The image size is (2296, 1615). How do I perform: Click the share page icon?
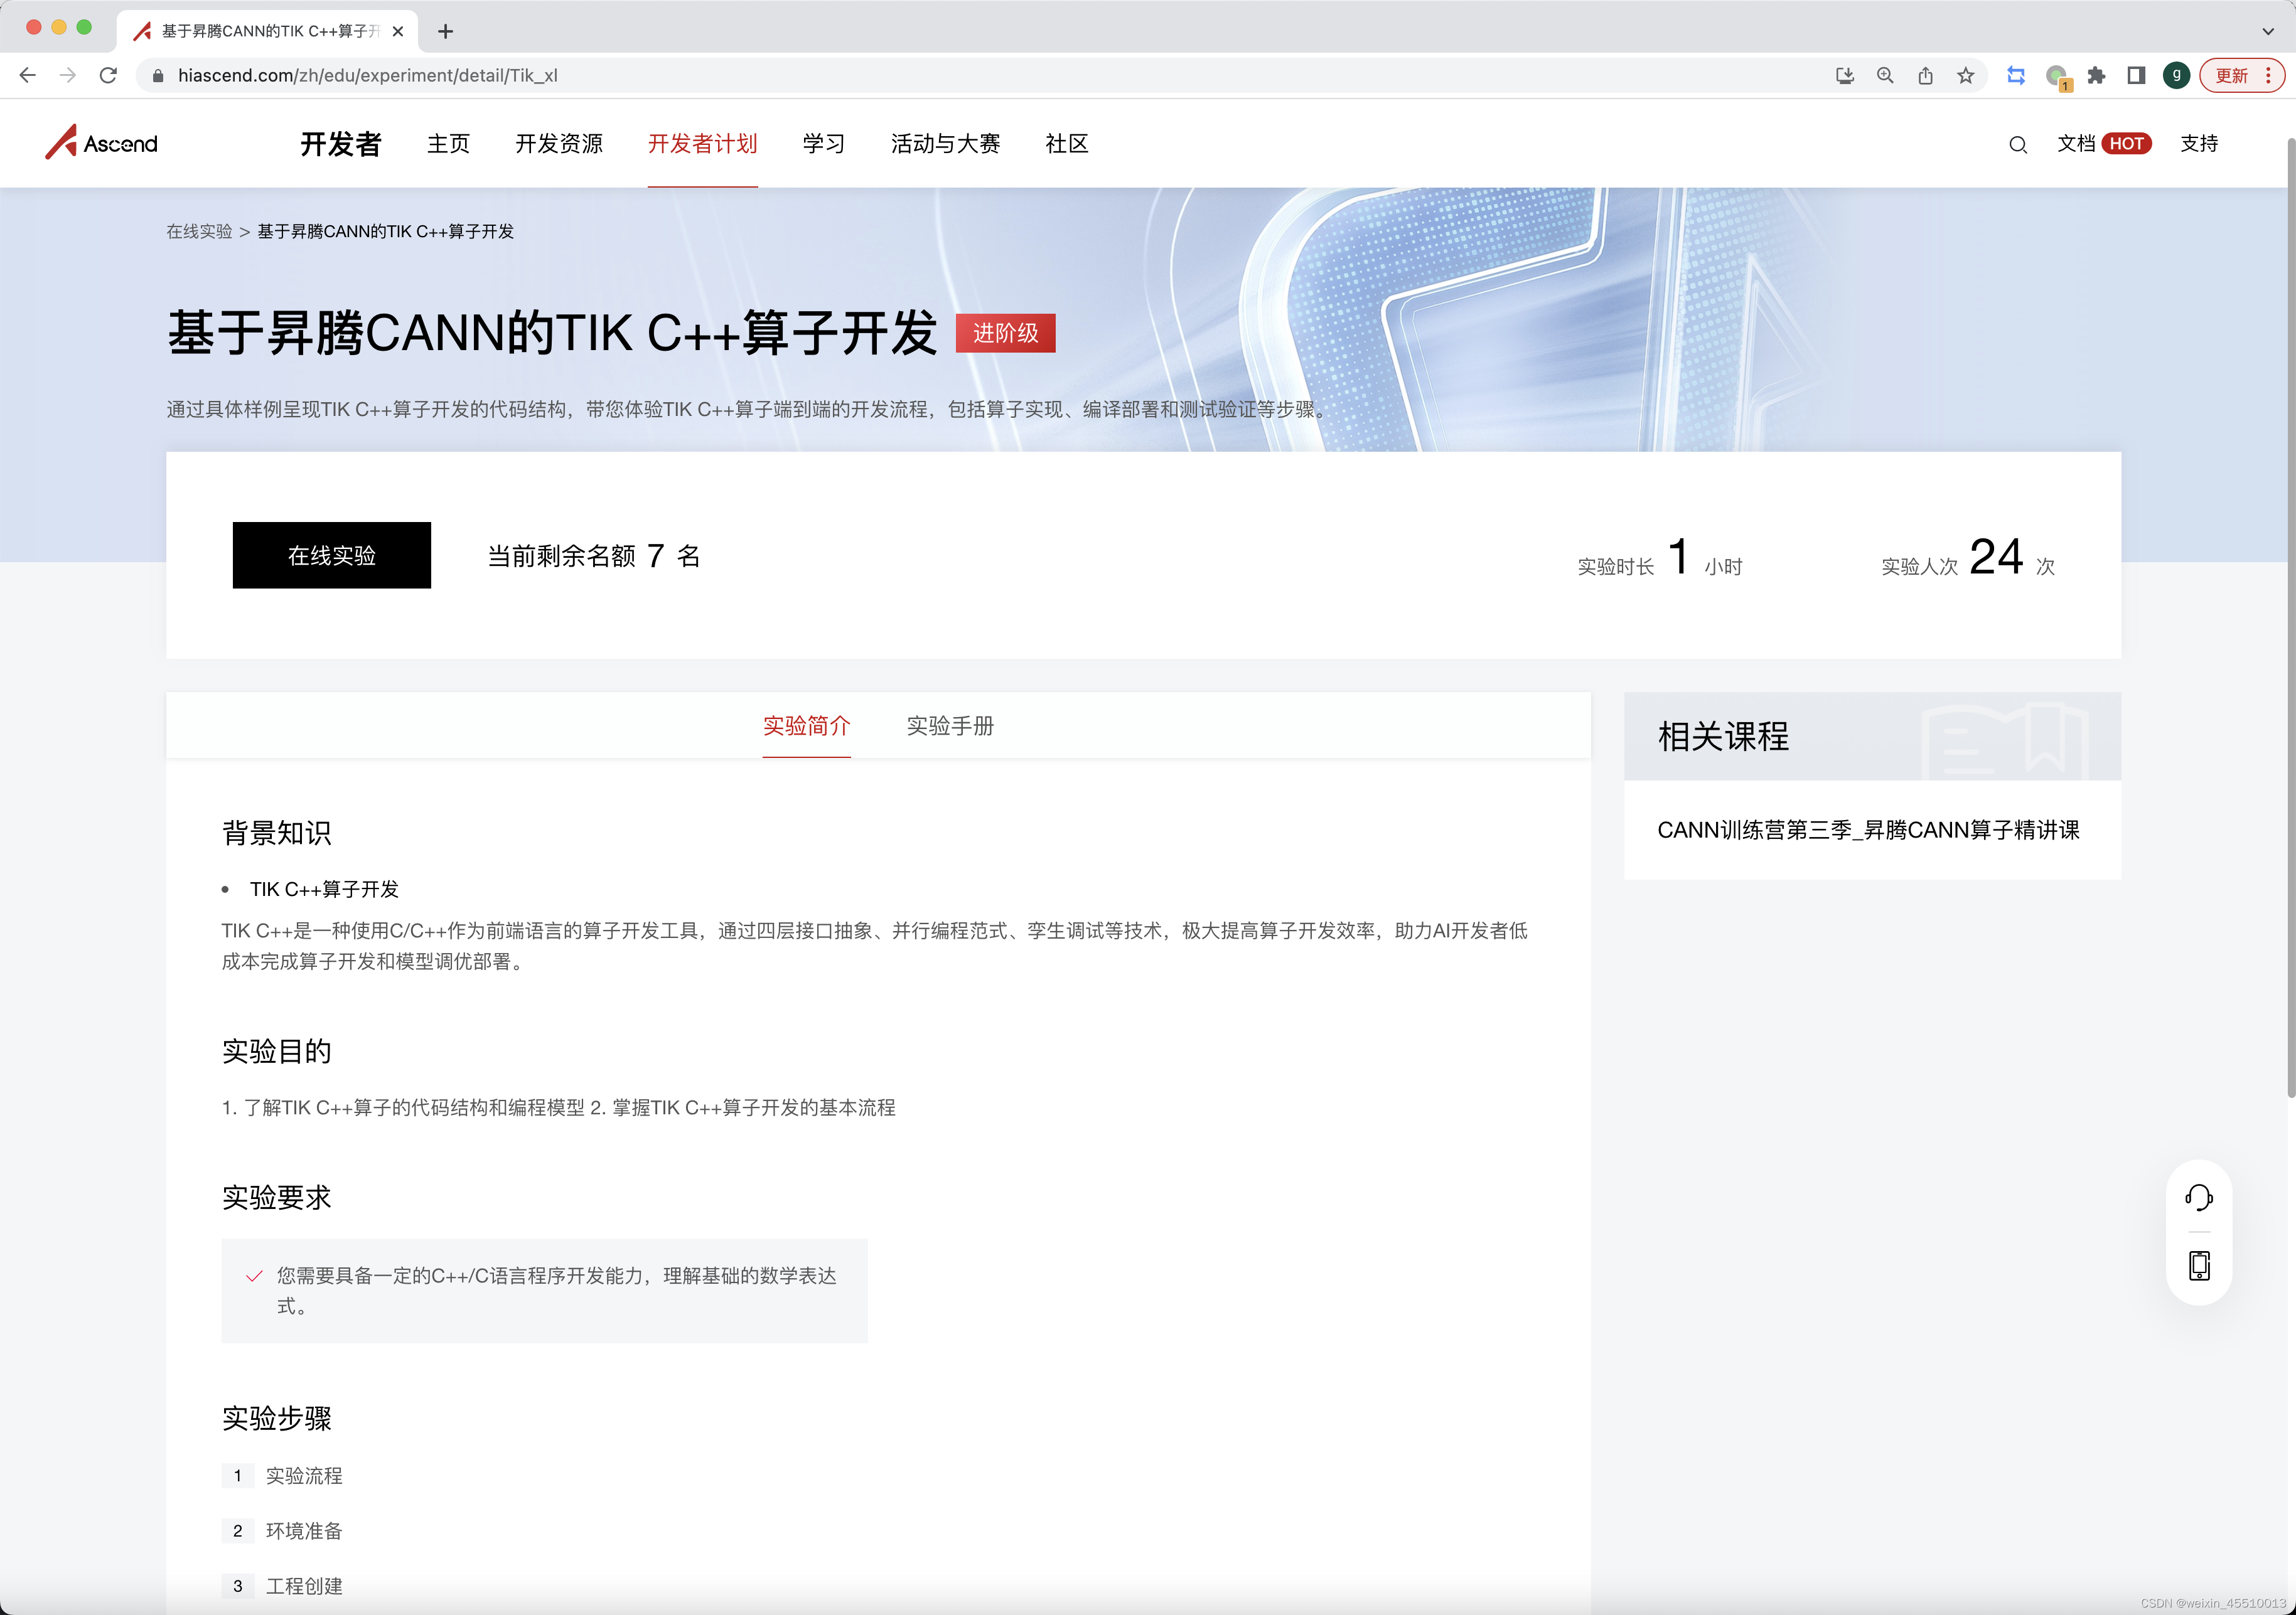click(x=1925, y=76)
